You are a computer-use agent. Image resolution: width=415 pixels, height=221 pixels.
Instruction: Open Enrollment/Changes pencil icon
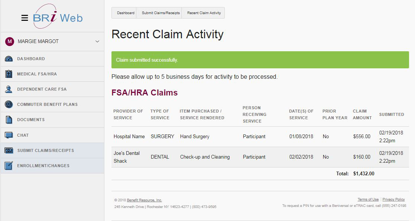pos(8,166)
